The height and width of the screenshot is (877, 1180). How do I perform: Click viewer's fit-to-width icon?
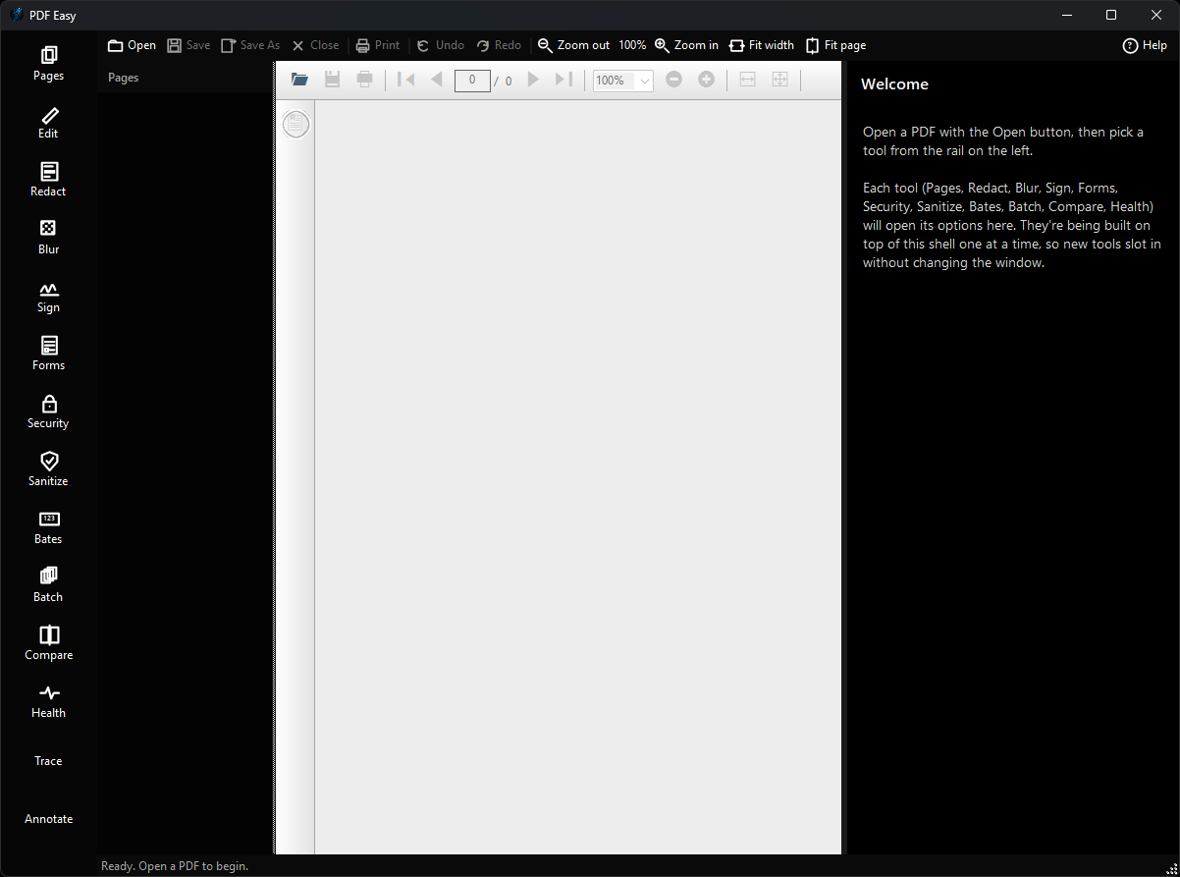click(748, 80)
